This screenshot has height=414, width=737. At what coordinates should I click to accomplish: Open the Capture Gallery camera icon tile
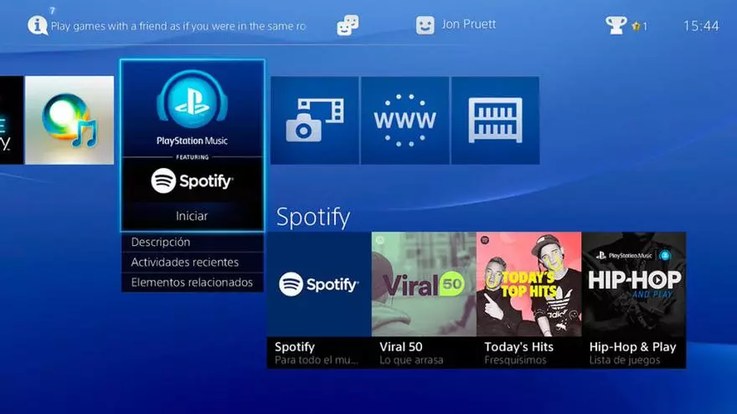[314, 120]
